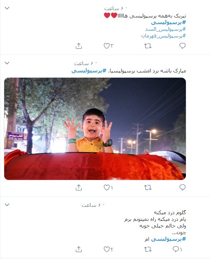Viewport: 210px width, 259px height.
Task: Retweet the first tweet with hearts
Action: click(x=148, y=46)
